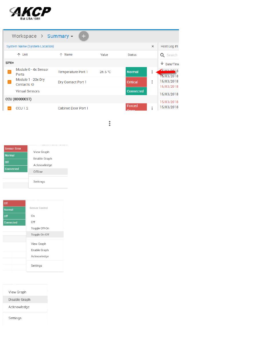Click the search magnifier icon in Host Log
The image size is (272, 361).
[162, 55]
